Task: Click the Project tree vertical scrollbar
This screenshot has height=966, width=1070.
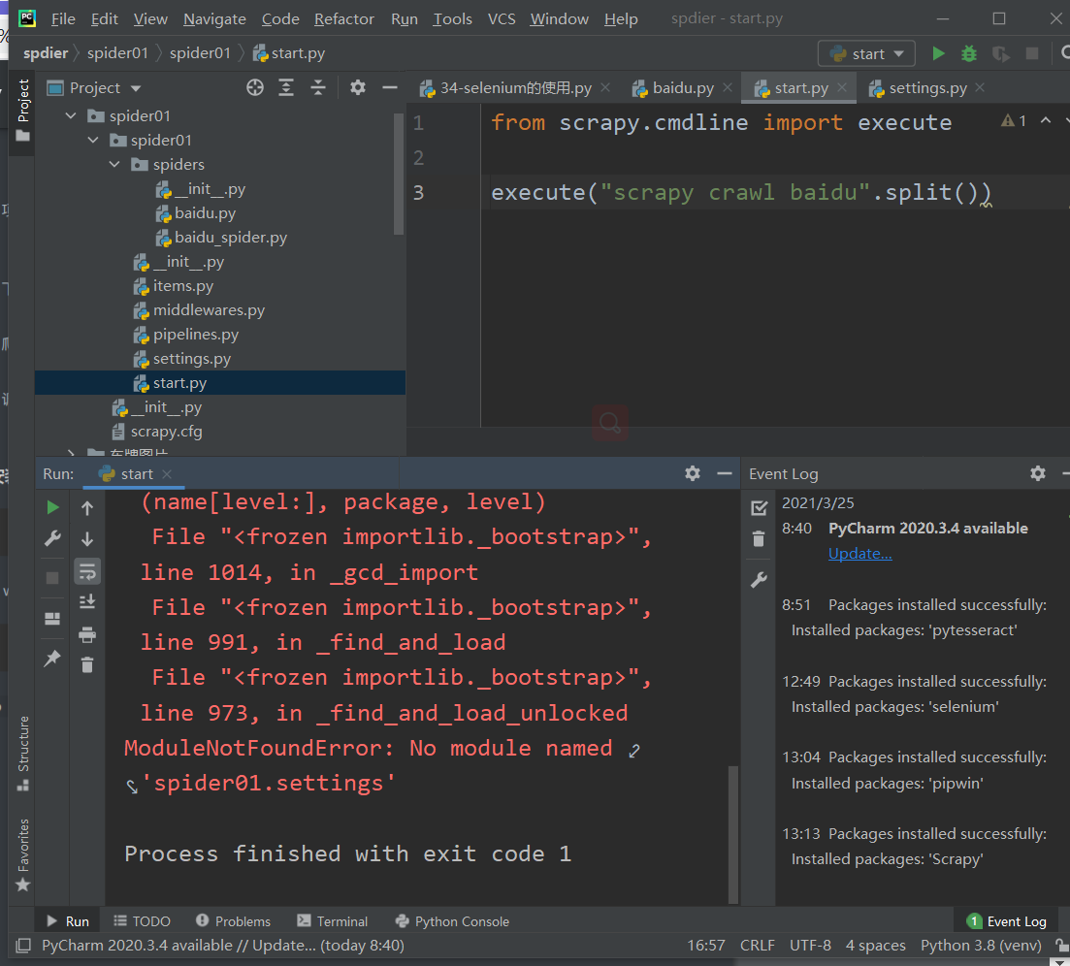Action: click(x=399, y=174)
